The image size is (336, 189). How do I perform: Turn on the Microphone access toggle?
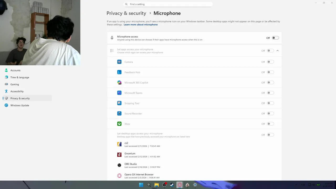(275, 38)
